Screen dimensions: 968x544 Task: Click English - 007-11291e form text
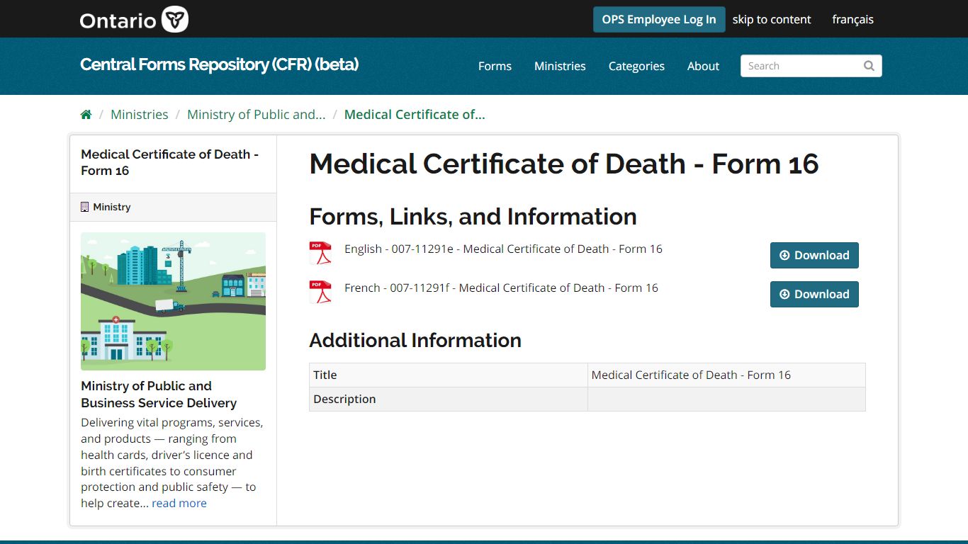(503, 249)
